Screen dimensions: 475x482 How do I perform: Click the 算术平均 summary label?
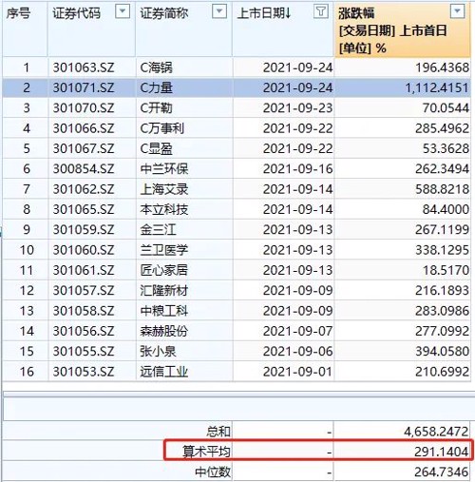click(x=206, y=452)
